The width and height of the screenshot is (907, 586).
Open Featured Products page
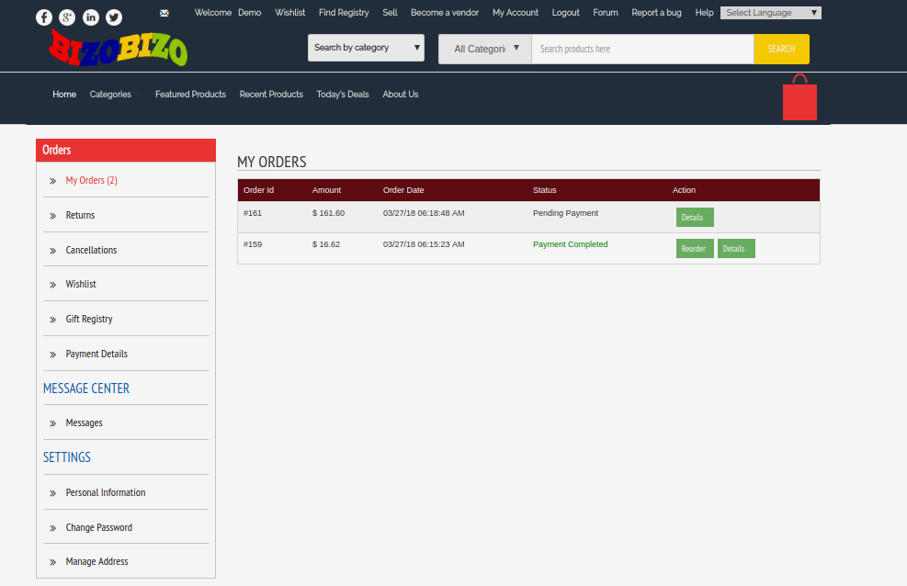click(190, 95)
